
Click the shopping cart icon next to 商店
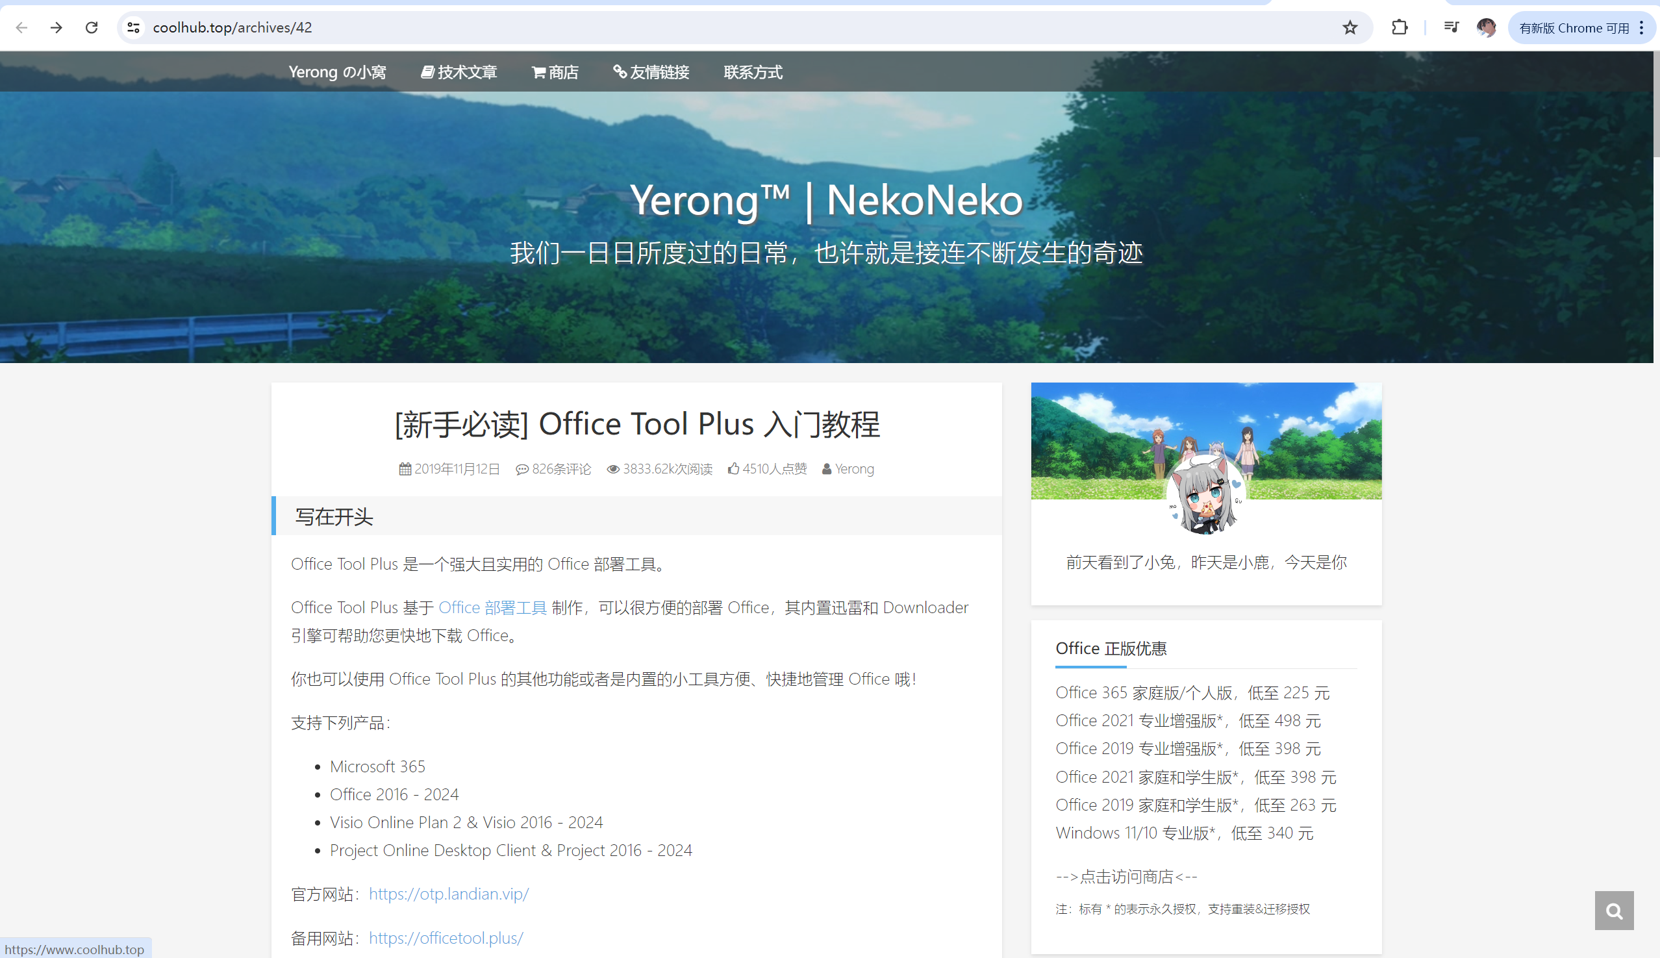point(538,72)
